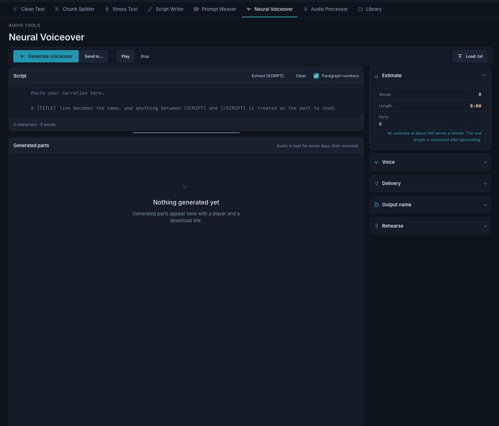The width and height of the screenshot is (499, 426).
Task: Click the Words value in Estimate
Action: [x=480, y=95]
